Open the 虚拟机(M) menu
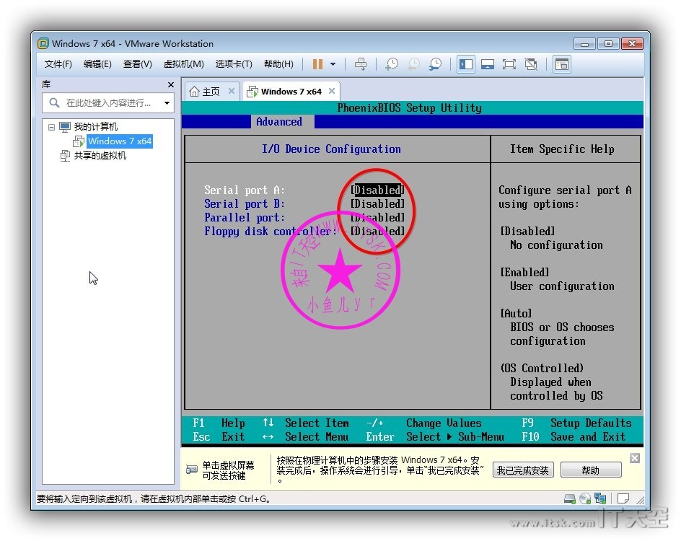681x541 pixels. click(183, 64)
